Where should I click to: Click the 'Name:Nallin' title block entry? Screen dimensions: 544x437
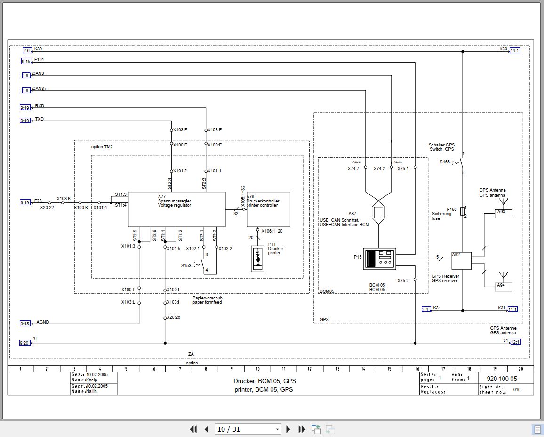(84, 391)
